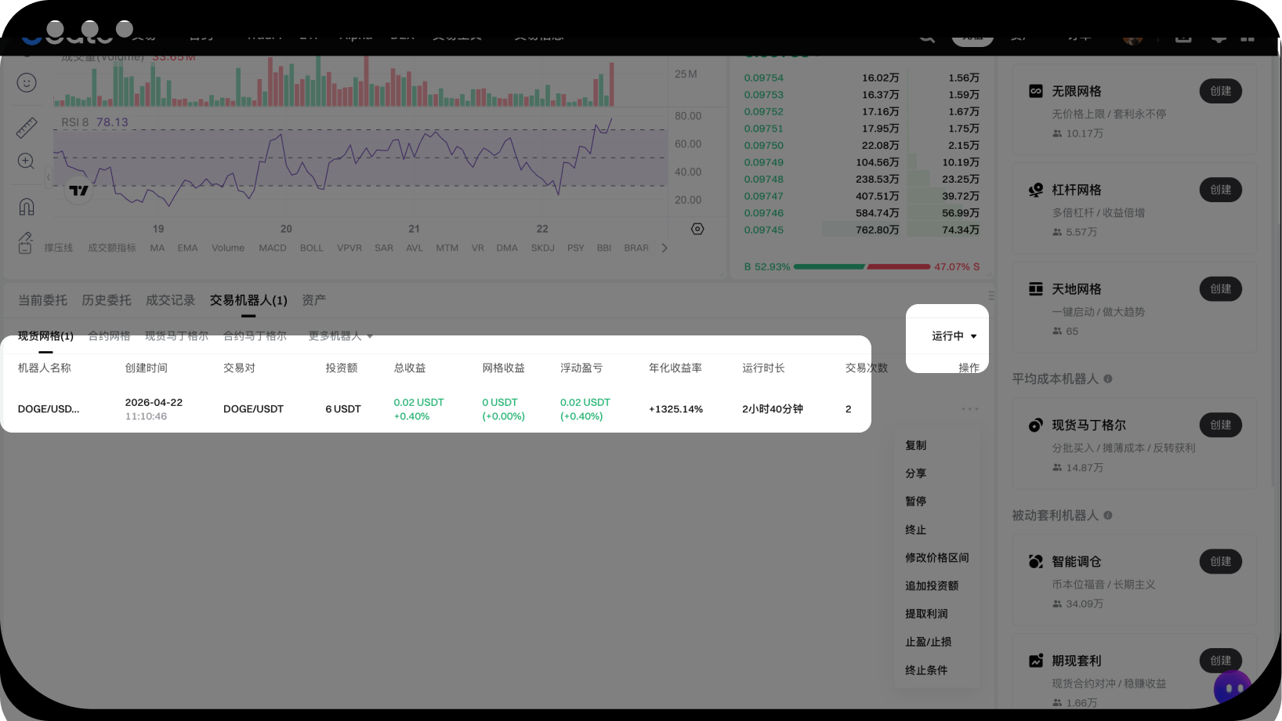The height and width of the screenshot is (721, 1282).
Task: Open the emoji sticker tool
Action: coord(27,83)
